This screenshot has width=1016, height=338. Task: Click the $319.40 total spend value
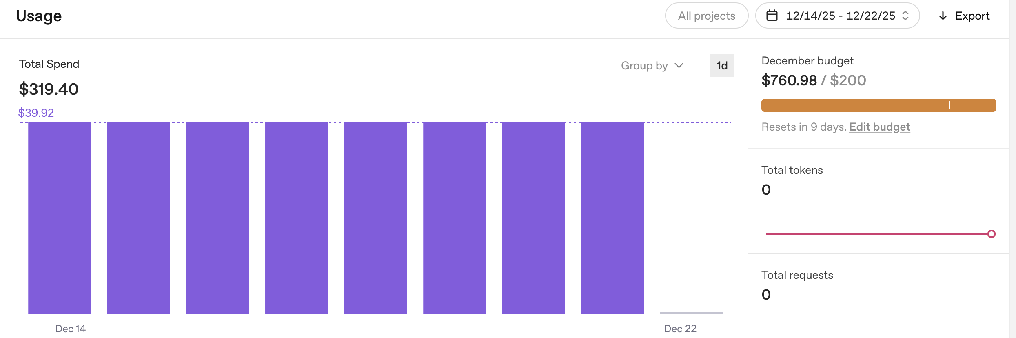click(x=49, y=89)
